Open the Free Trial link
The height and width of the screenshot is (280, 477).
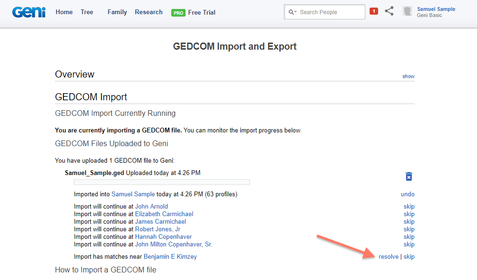point(202,12)
